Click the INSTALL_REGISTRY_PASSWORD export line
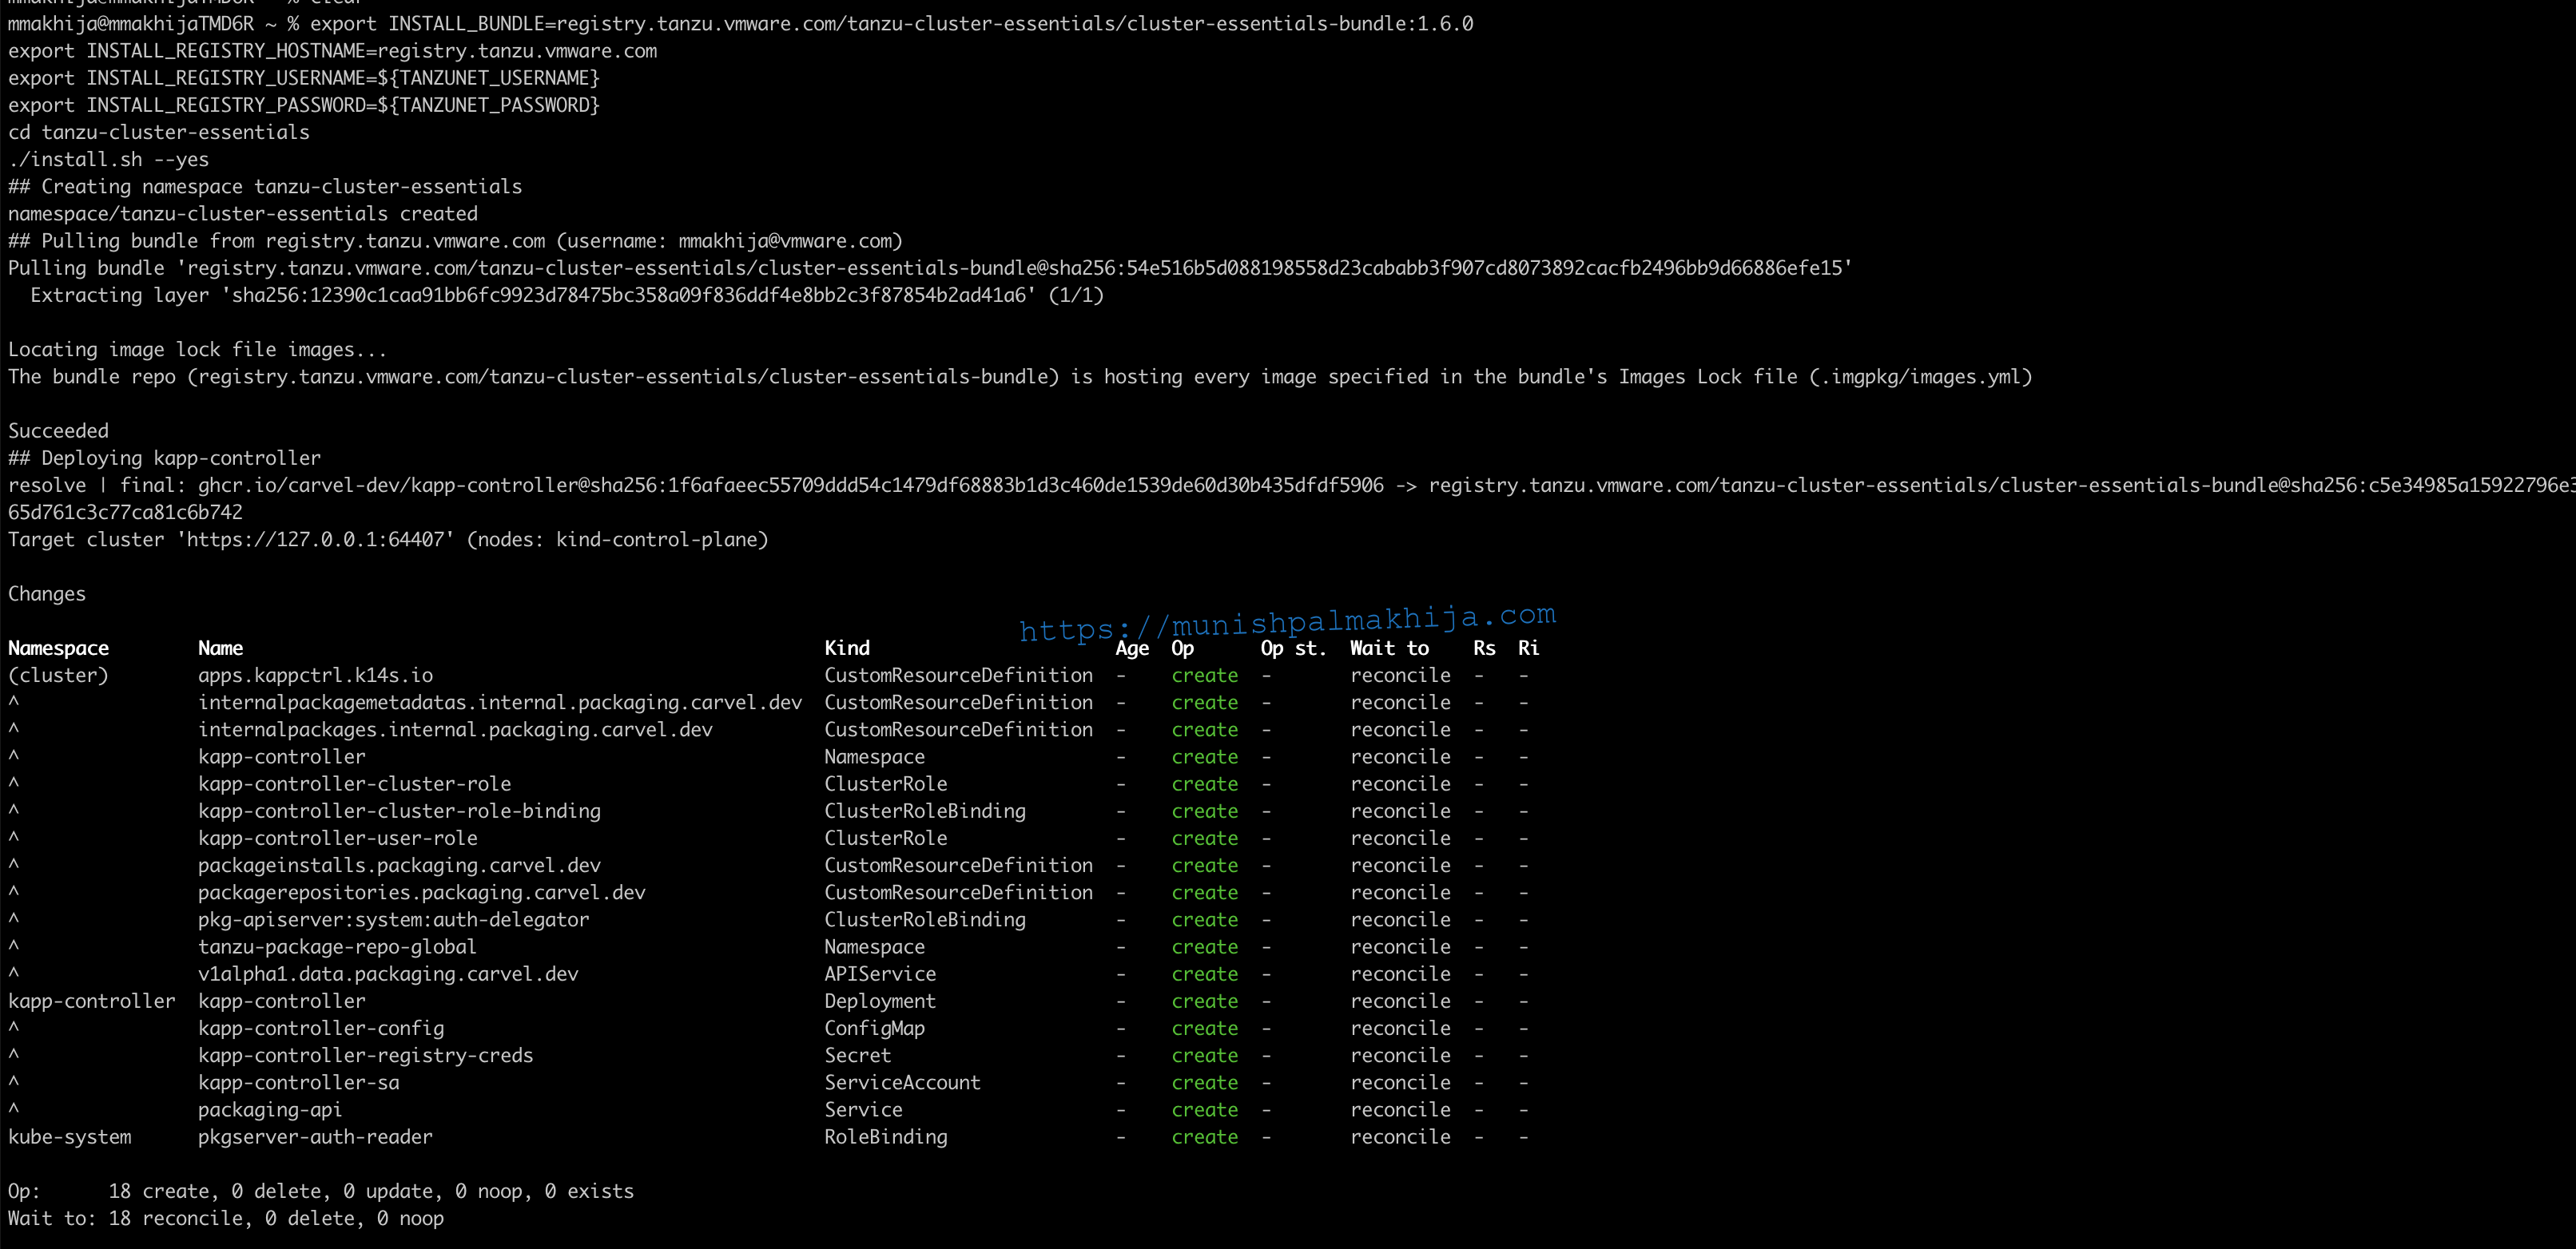Viewport: 2576px width, 1249px height. pyautogui.click(x=304, y=105)
